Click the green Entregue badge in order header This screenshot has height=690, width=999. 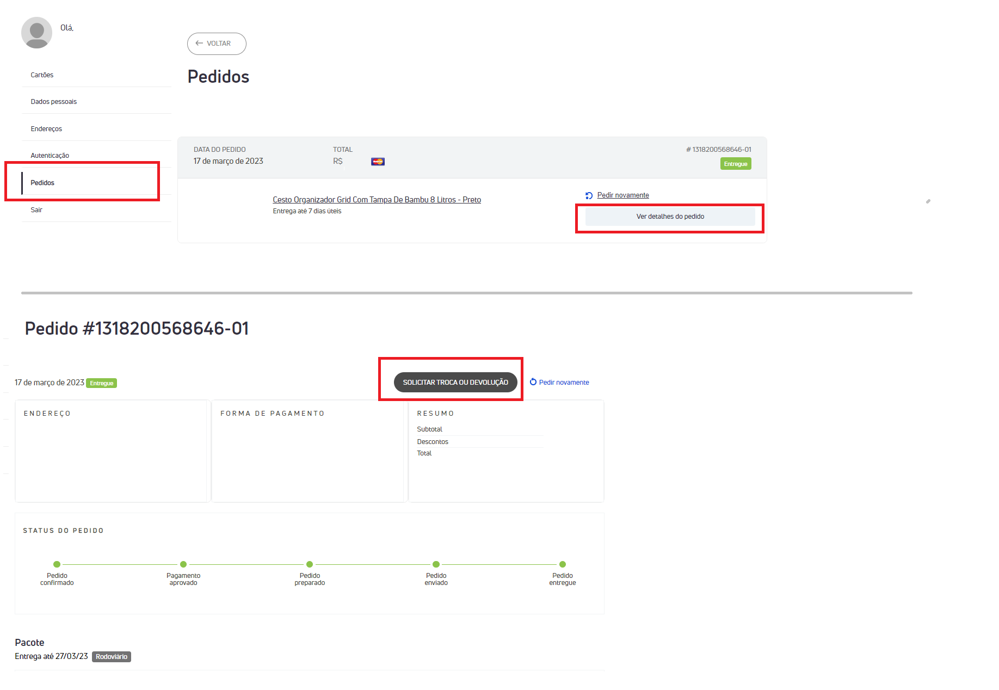click(x=736, y=164)
